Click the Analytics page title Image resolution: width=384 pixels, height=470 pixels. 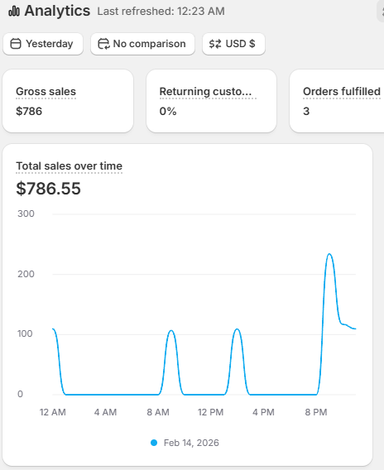pos(57,11)
